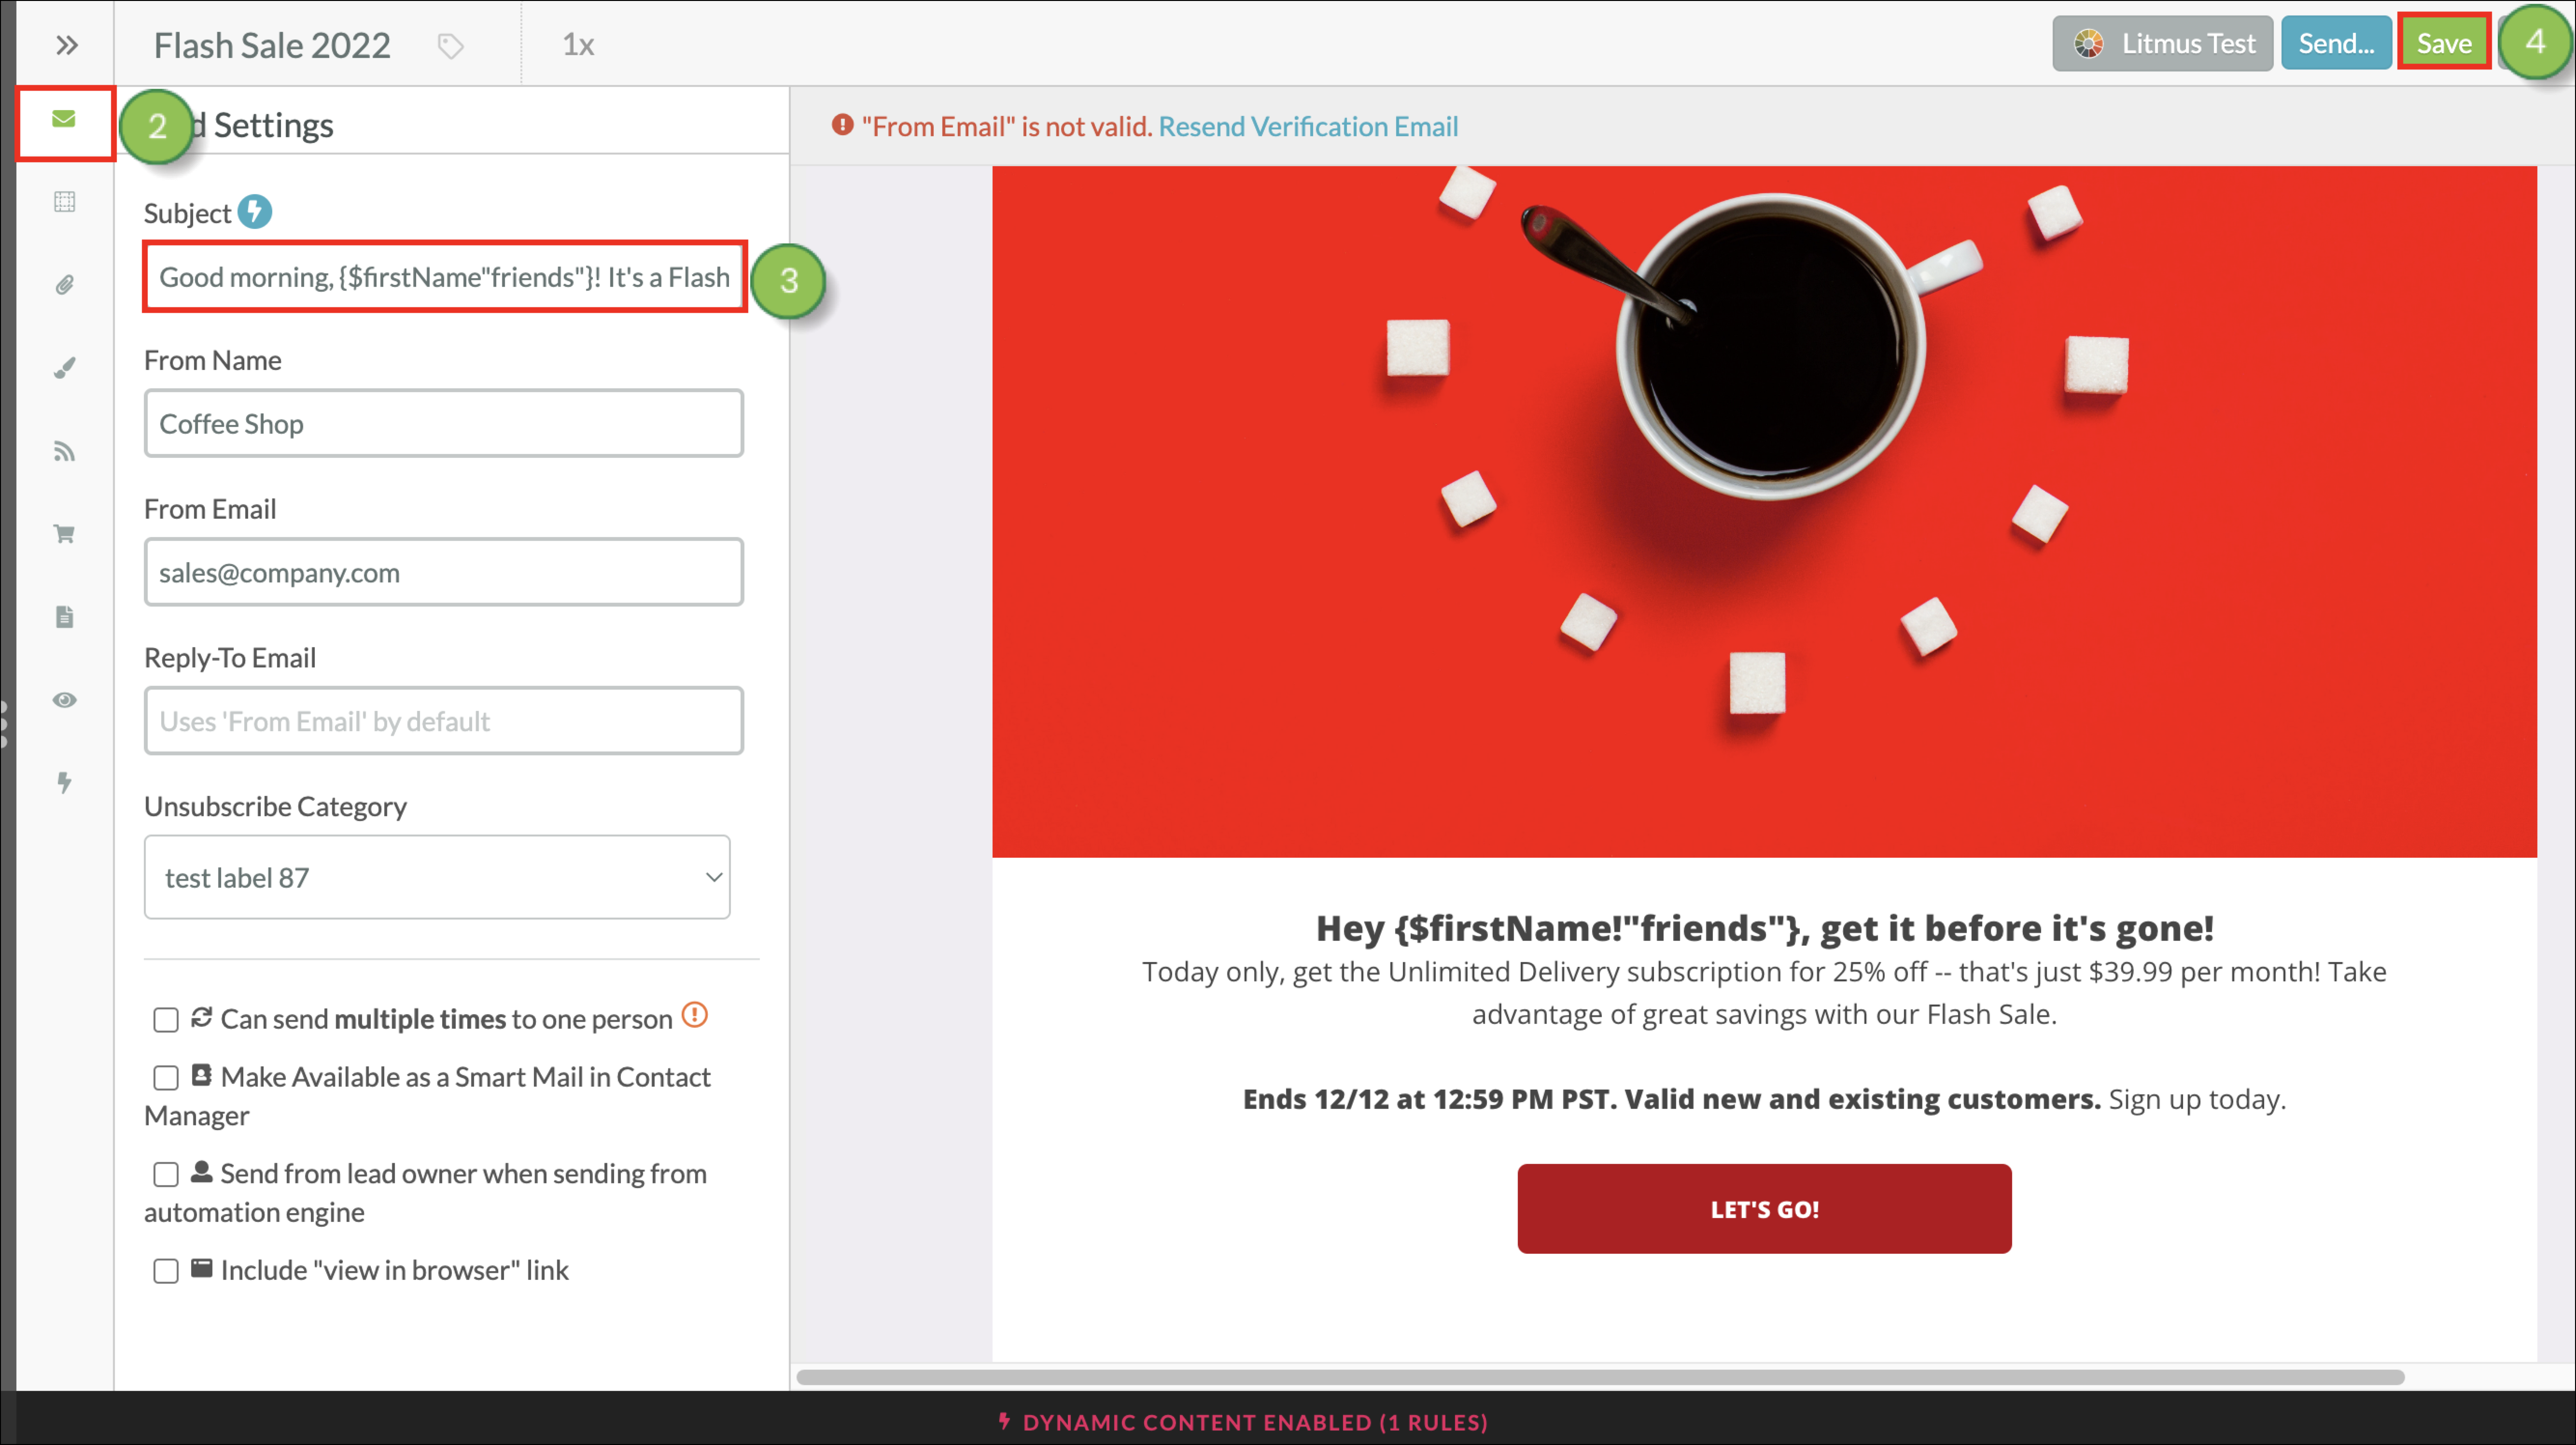Viewport: 2576px width, 1445px height.
Task: Click the Resend Verification Email link
Action: (1308, 126)
